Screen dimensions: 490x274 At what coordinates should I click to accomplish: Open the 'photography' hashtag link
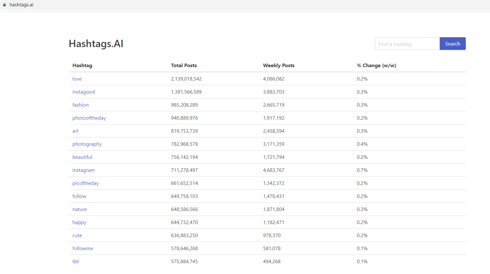click(x=87, y=144)
